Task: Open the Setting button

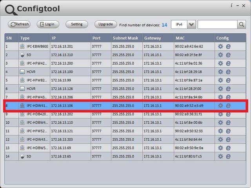Action: tap(77, 24)
